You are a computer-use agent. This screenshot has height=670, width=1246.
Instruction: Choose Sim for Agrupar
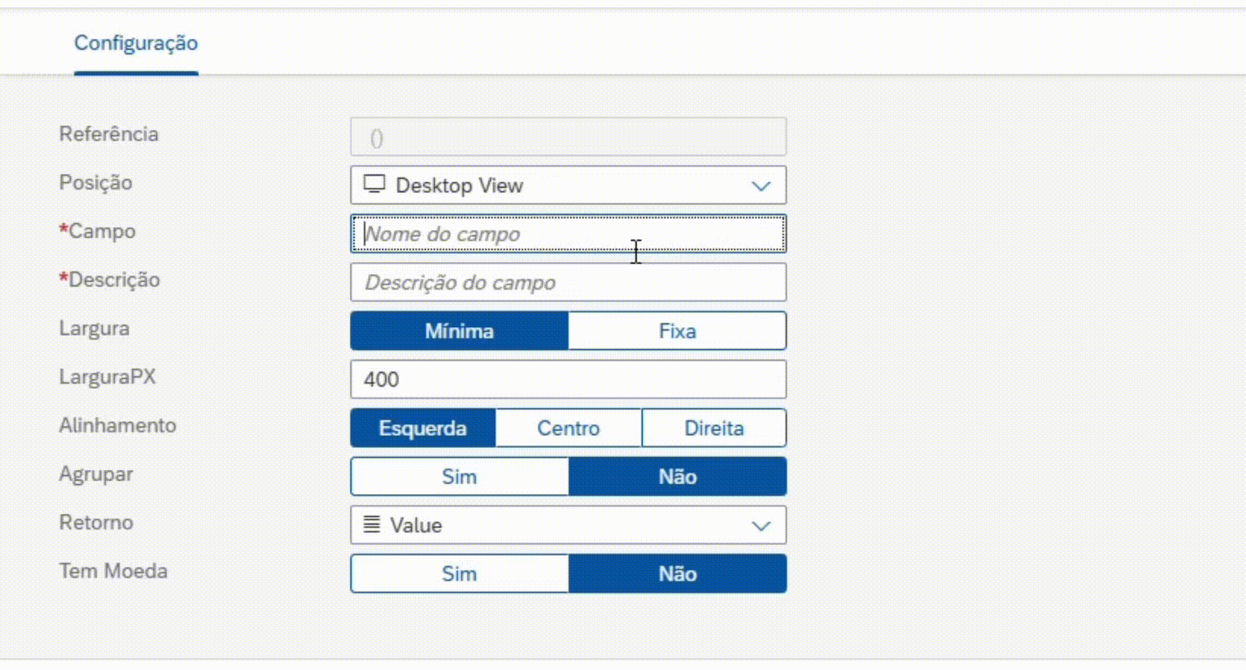pos(459,477)
